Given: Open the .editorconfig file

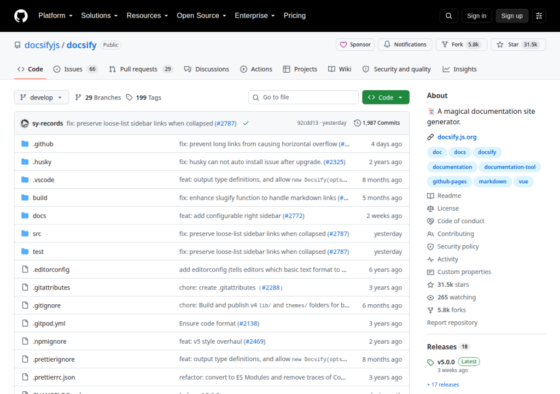Looking at the screenshot, I should (51, 270).
